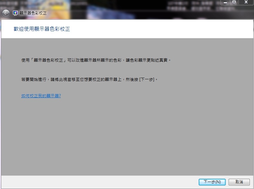
Task: Open the 如何校正我的顯示器? help link
Action: pyautogui.click(x=41, y=96)
